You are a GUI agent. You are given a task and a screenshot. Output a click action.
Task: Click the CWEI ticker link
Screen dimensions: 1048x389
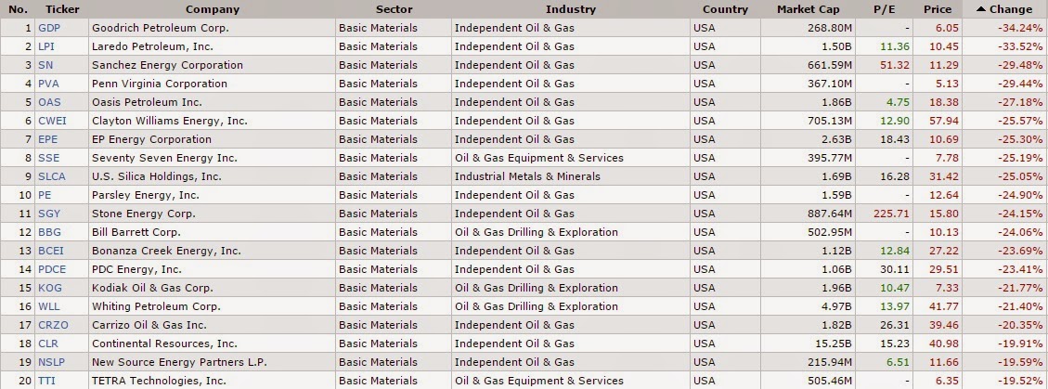[x=52, y=121]
